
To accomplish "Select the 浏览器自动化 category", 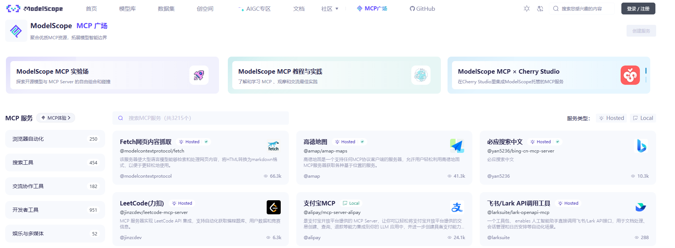I will pos(55,139).
